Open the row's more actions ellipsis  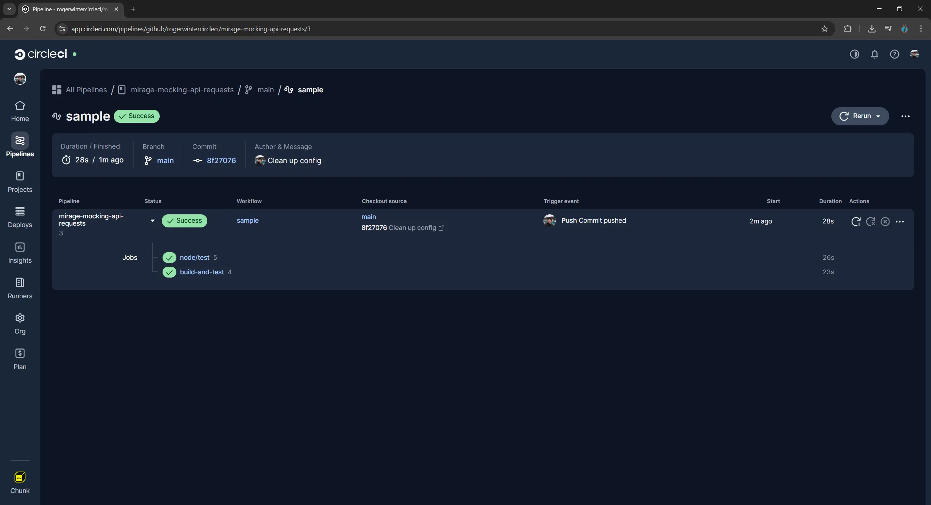point(900,221)
